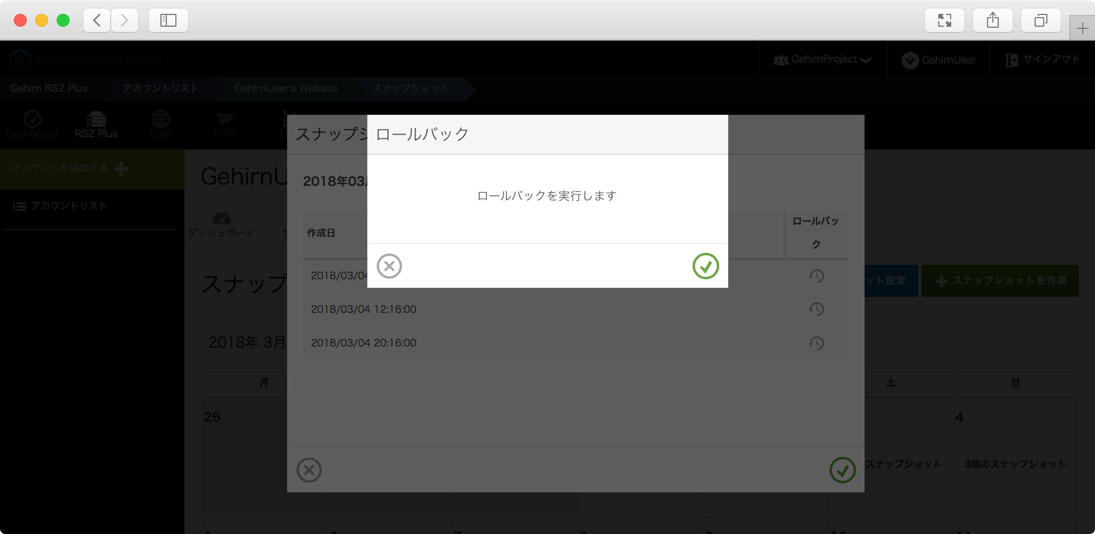Cancel rollback using the gray X icon
This screenshot has height=534, width=1095.
389,266
